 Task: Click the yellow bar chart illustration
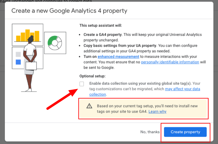27,35
